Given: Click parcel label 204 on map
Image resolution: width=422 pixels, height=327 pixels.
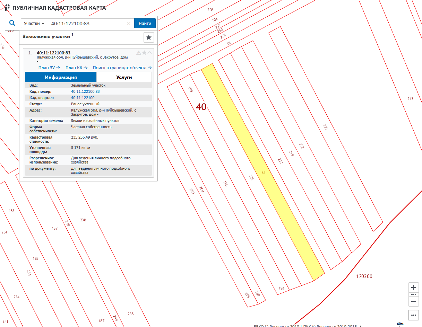Looking at the screenshot, I should [215, 19].
